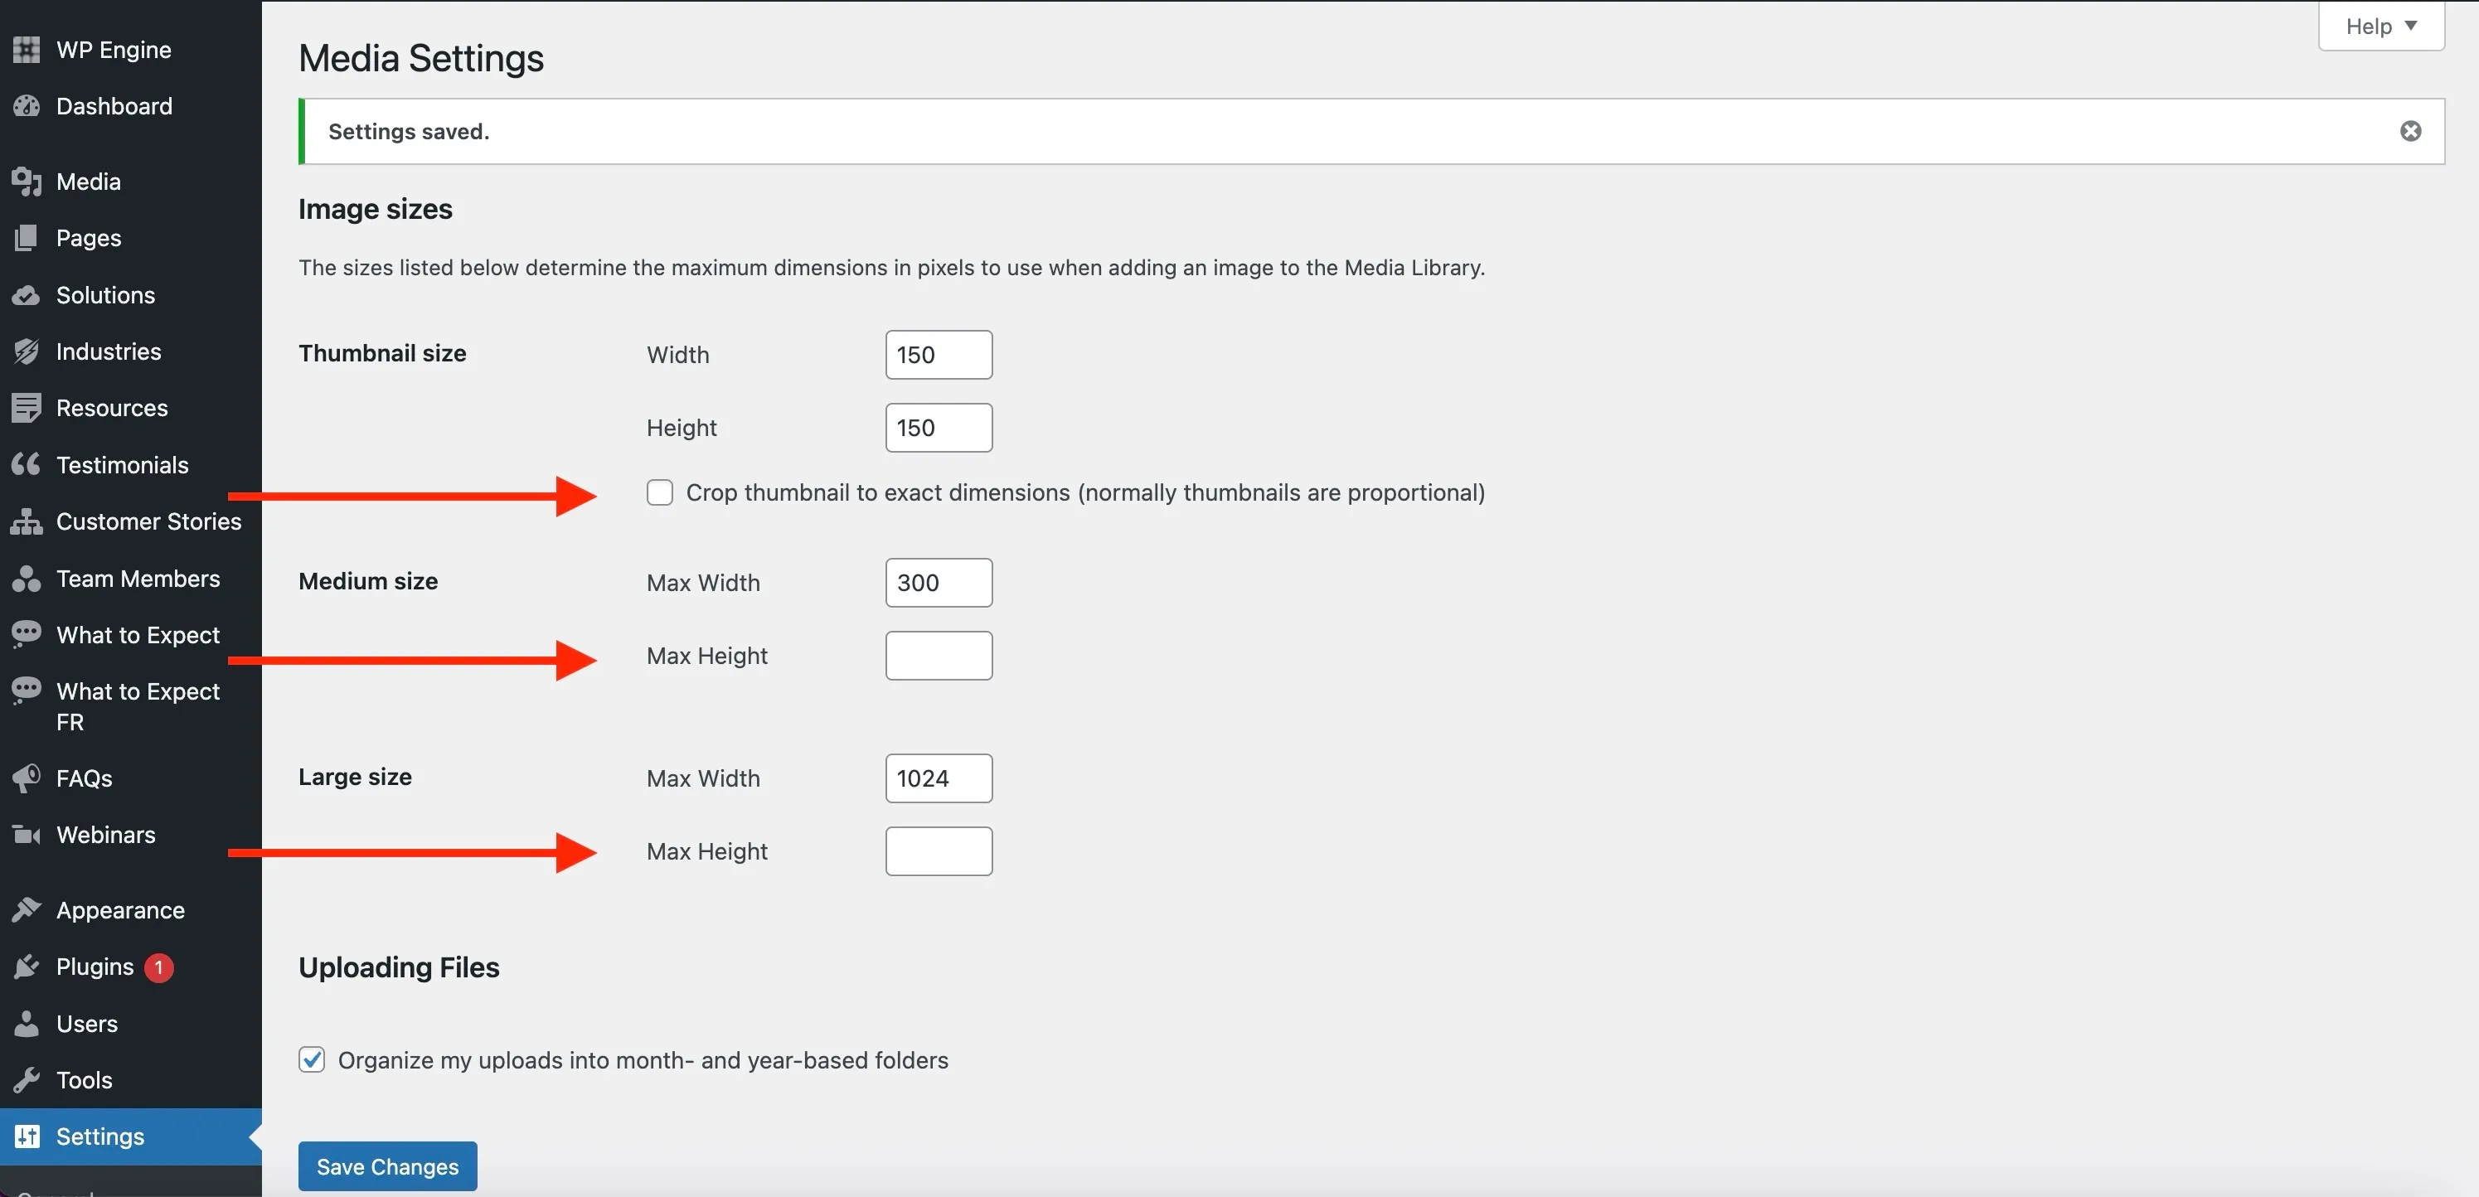Image resolution: width=2479 pixels, height=1197 pixels.
Task: Open the FAQs sidebar link
Action: 84,778
